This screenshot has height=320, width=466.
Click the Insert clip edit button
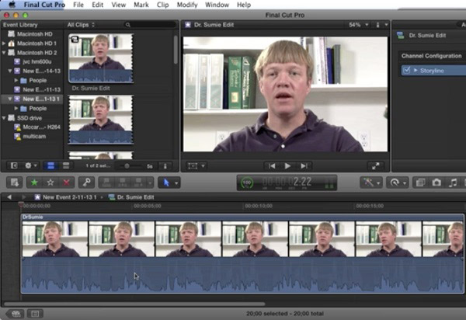point(123,183)
